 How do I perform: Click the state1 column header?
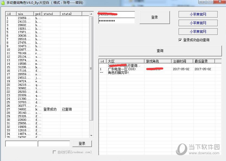point(51,14)
